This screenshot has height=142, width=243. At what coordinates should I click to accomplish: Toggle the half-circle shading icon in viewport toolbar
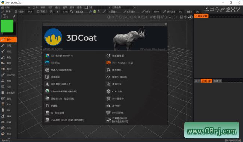point(109,17)
